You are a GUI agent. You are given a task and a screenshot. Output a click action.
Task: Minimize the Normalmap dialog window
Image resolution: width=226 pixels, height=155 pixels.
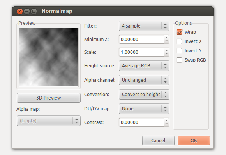pos(26,11)
